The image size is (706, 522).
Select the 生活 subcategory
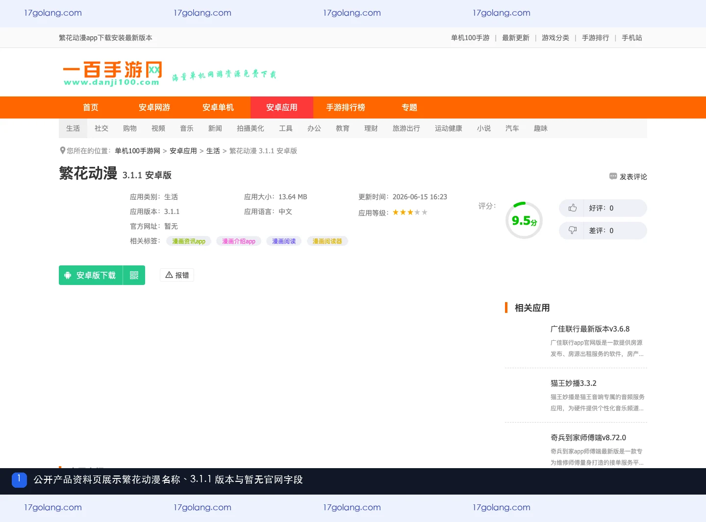pos(73,128)
